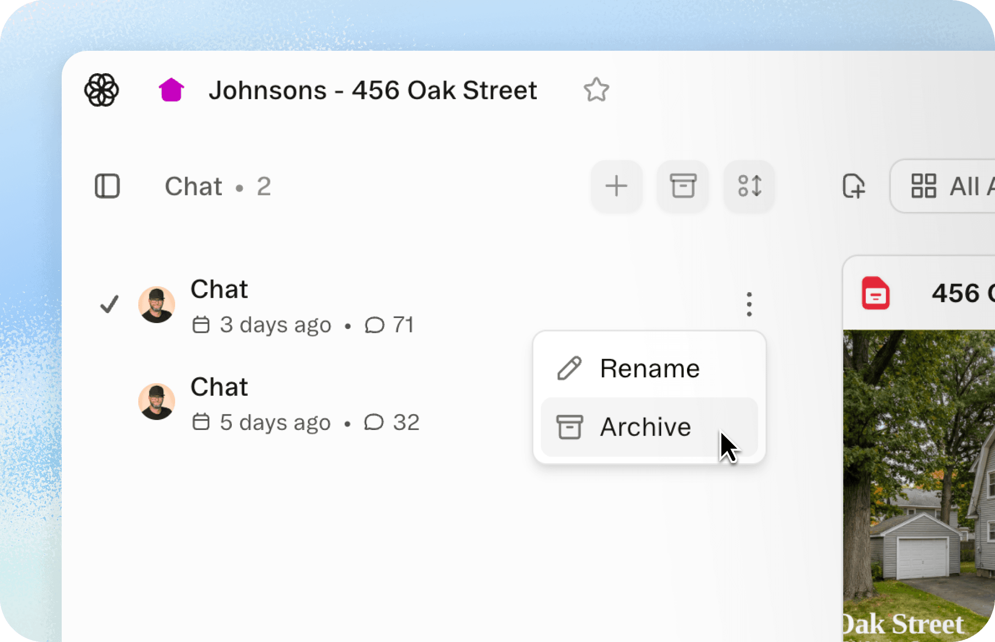Image resolution: width=995 pixels, height=642 pixels.
Task: Click the second chat's user avatar
Action: click(x=157, y=402)
